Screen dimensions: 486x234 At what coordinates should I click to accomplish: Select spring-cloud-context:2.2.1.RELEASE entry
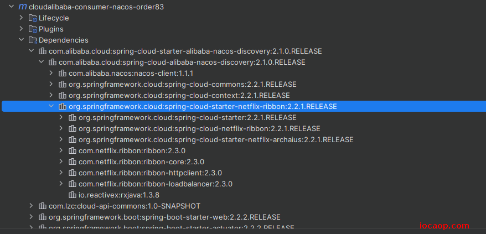click(x=179, y=96)
